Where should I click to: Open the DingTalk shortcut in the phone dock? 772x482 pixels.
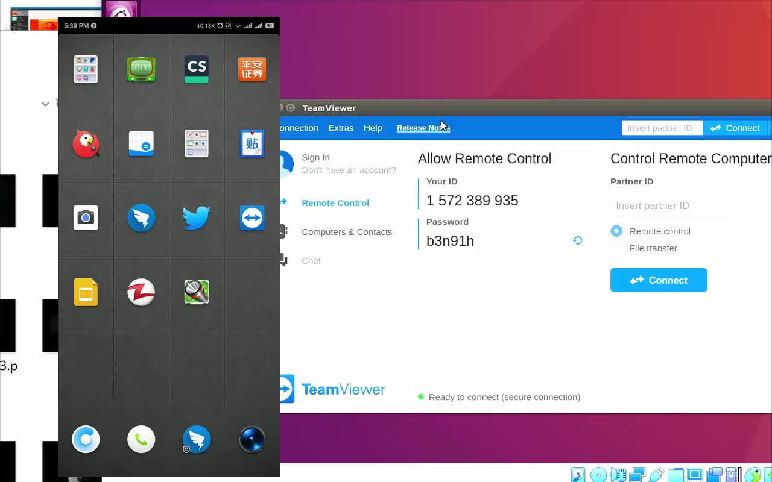197,439
